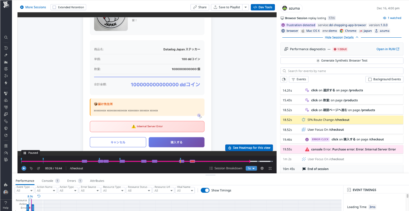The height and width of the screenshot is (211, 409).
Task: Open the Event Type filter dropdown
Action: point(25,191)
